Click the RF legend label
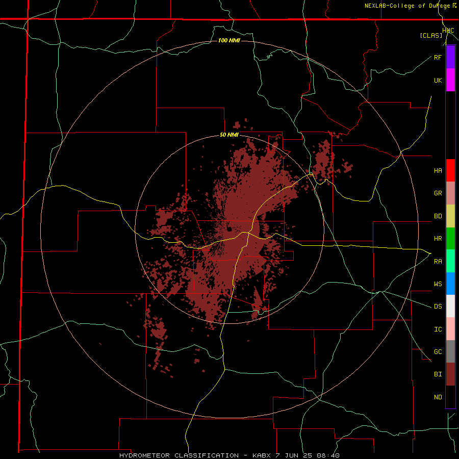The width and height of the screenshot is (459, 459). [438, 57]
